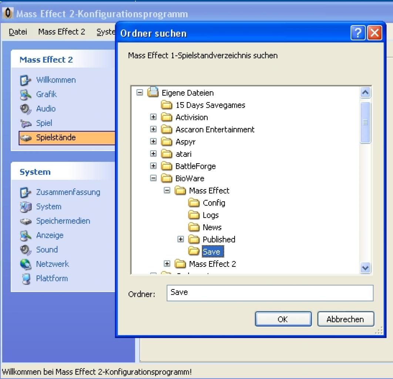This screenshot has height=379, width=393.
Task: Click the System computer icon
Action: (26, 207)
